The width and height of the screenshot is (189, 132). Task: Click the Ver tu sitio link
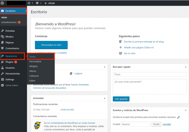pos(130,53)
